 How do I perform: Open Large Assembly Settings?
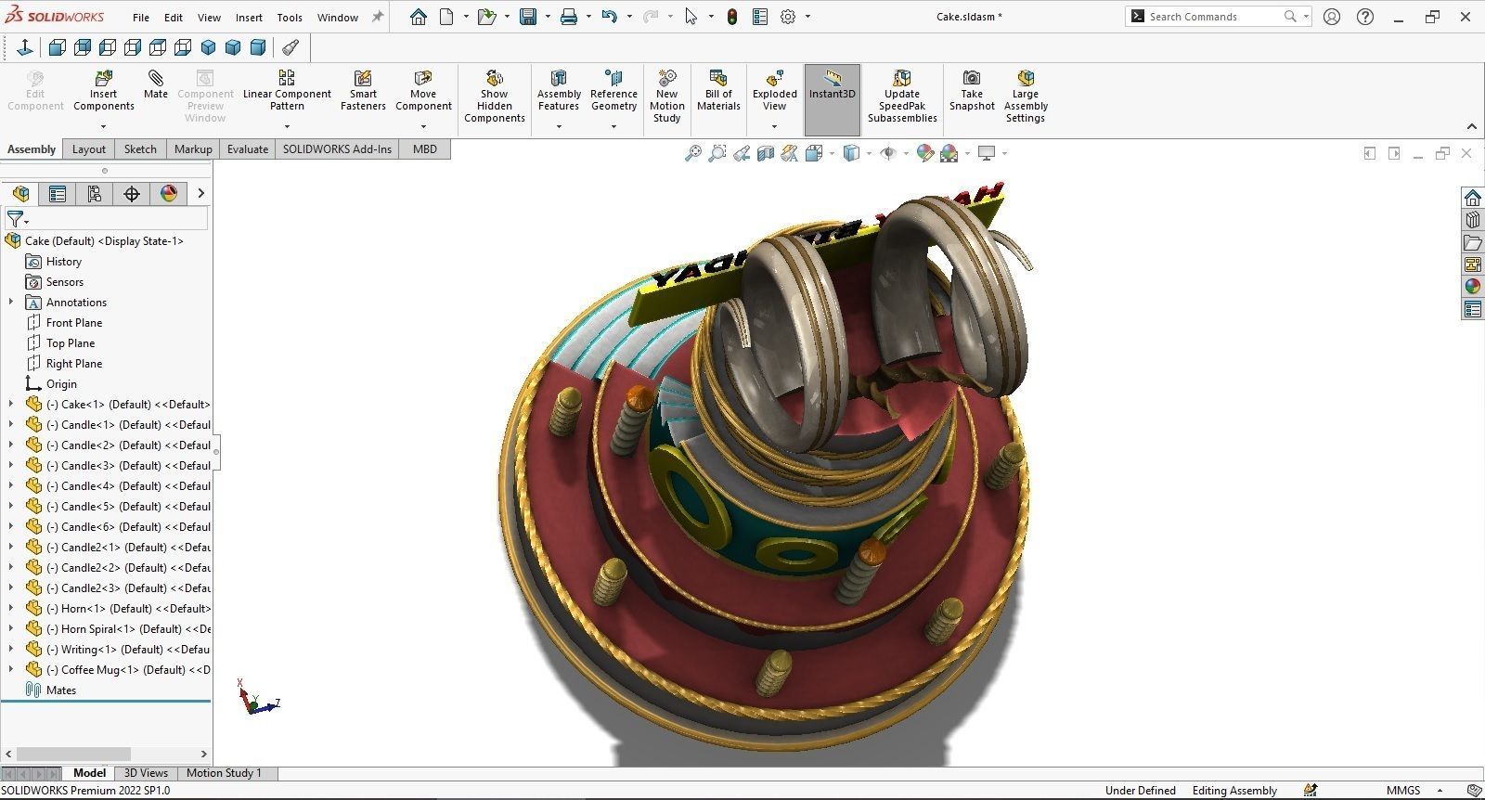tap(1026, 97)
